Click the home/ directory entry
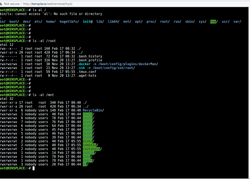Image resolution: width=250 pixels, height=179 pixels. pyautogui.click(x=51, y=21)
